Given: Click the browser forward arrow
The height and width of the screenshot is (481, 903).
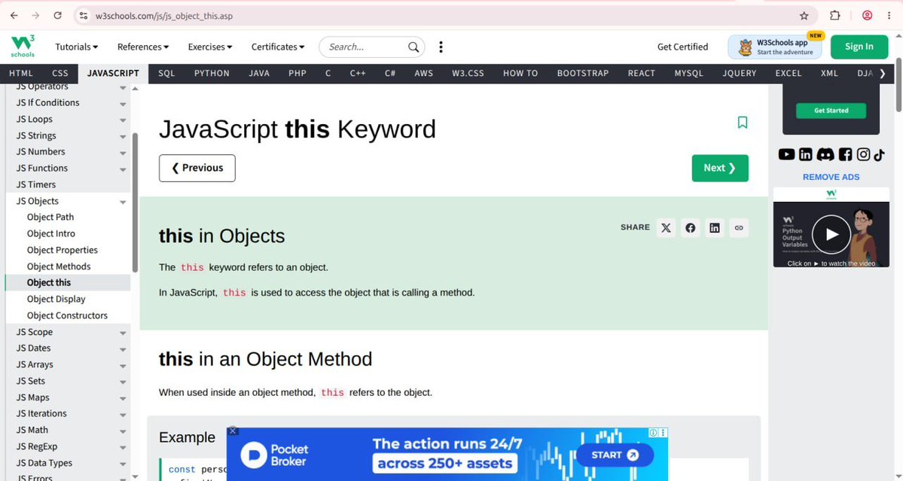Looking at the screenshot, I should coord(35,16).
